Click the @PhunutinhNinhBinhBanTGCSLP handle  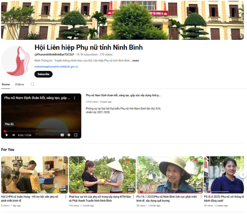click(x=54, y=54)
